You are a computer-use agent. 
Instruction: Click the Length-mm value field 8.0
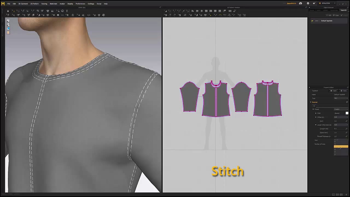click(x=339, y=129)
